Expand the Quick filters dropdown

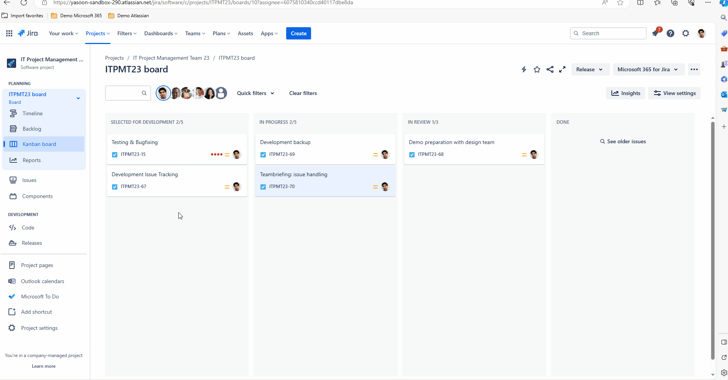255,93
